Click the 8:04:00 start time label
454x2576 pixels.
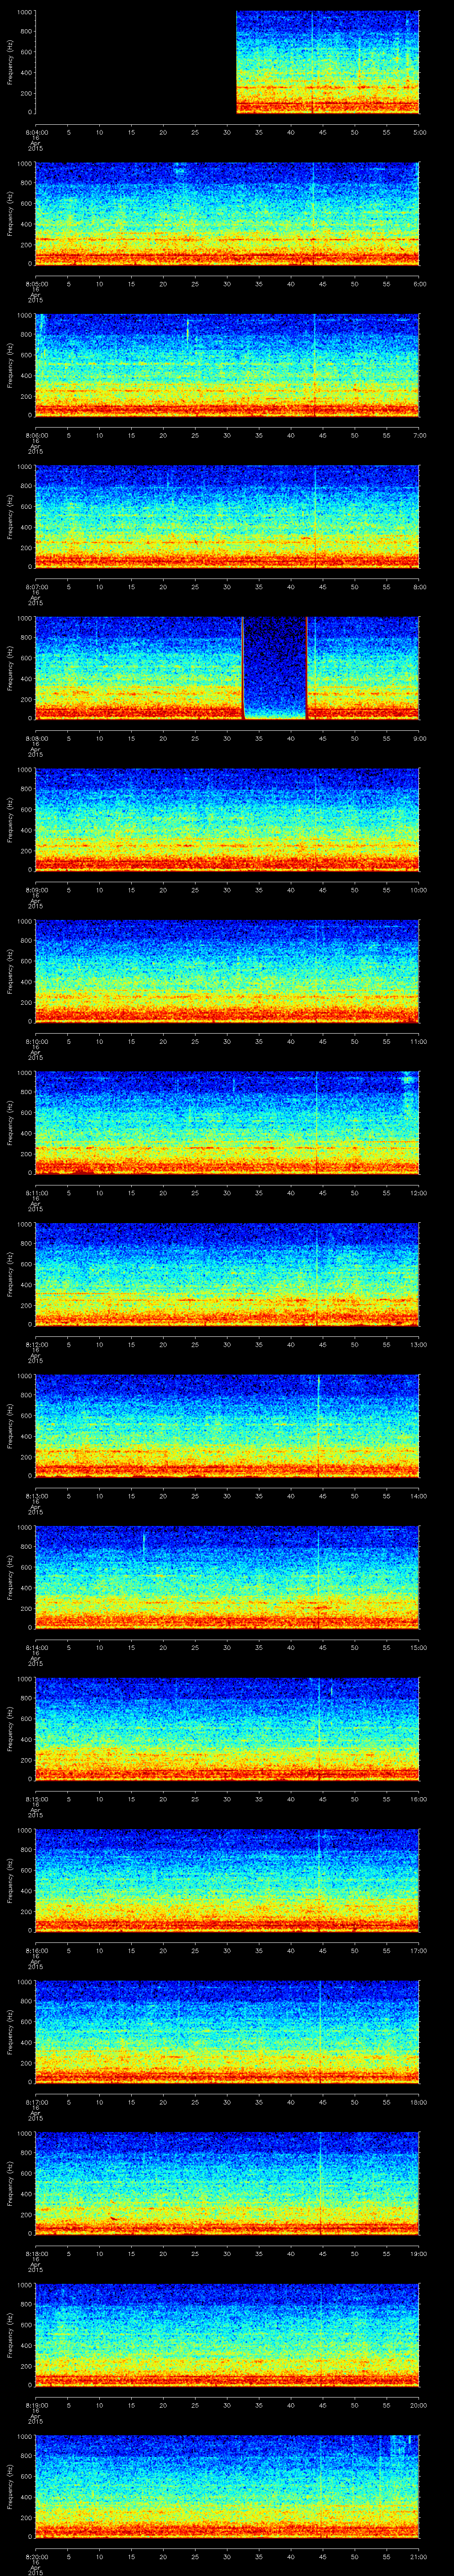pyautogui.click(x=35, y=132)
